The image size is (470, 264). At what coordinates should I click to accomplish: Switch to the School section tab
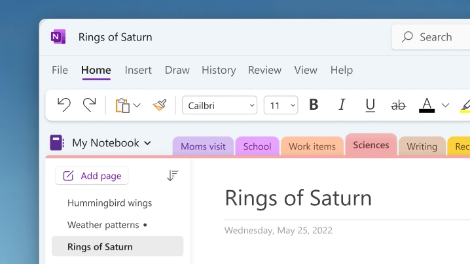pos(257,146)
